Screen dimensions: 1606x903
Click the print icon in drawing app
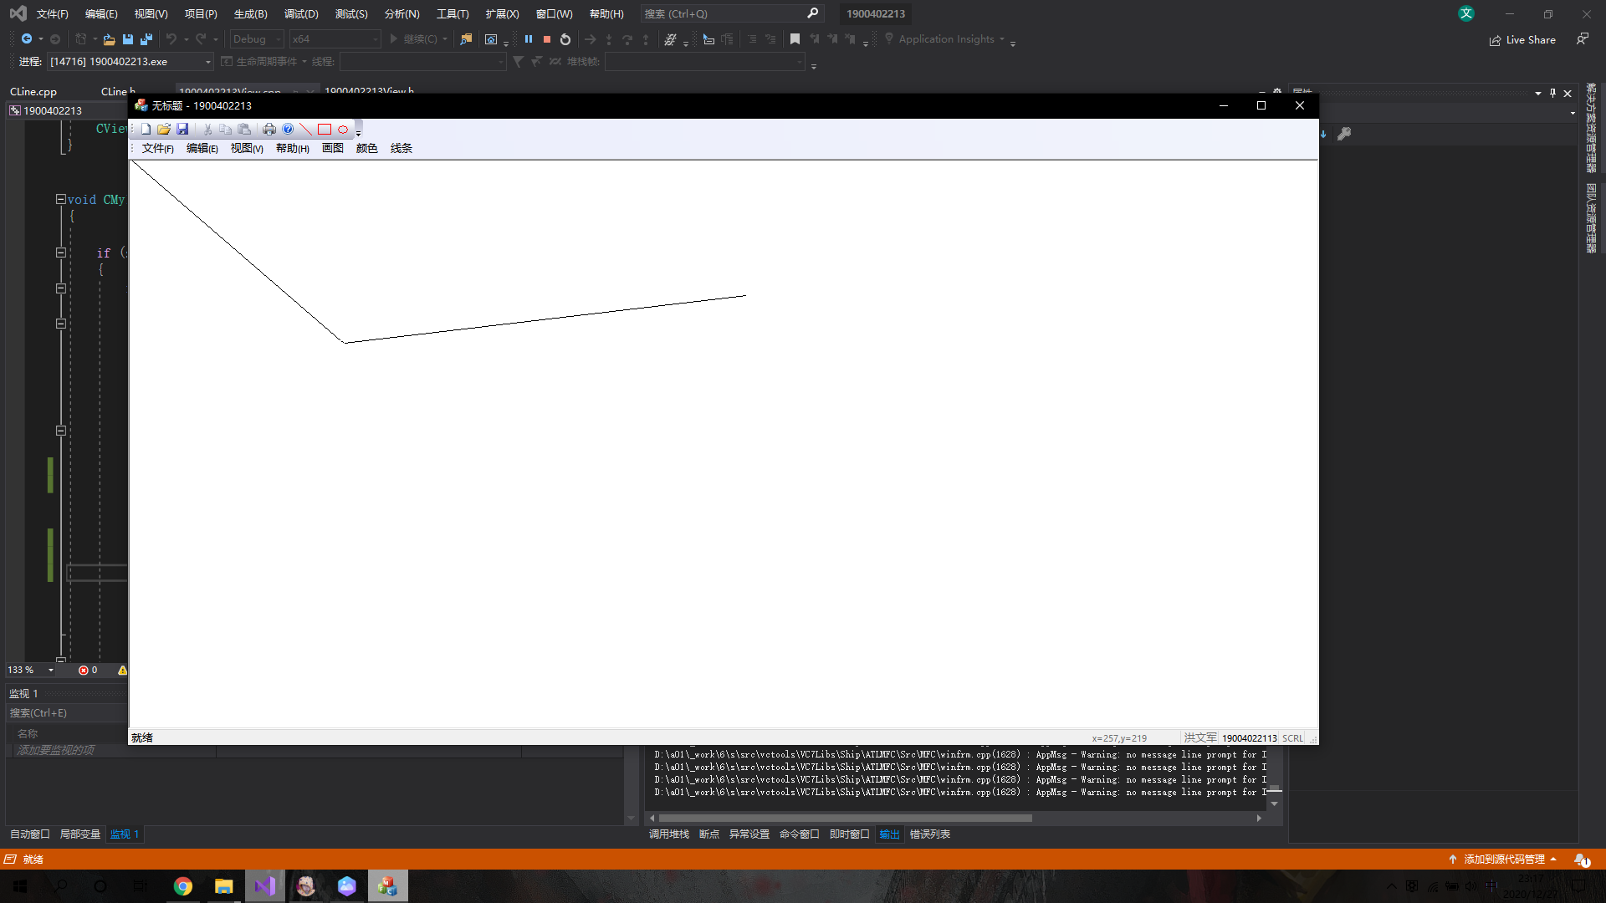click(x=269, y=129)
